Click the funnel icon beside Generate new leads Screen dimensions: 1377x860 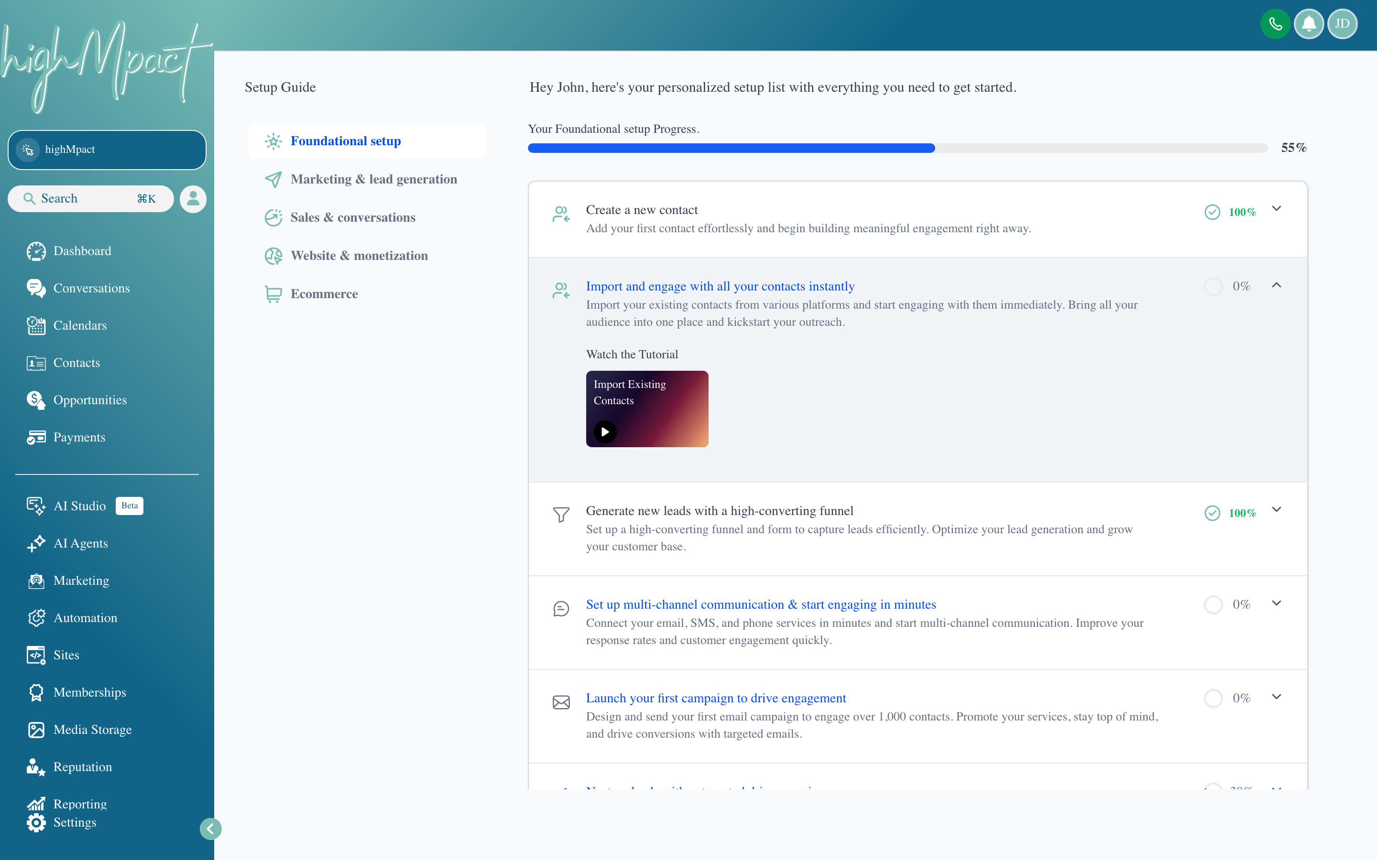pyautogui.click(x=561, y=515)
